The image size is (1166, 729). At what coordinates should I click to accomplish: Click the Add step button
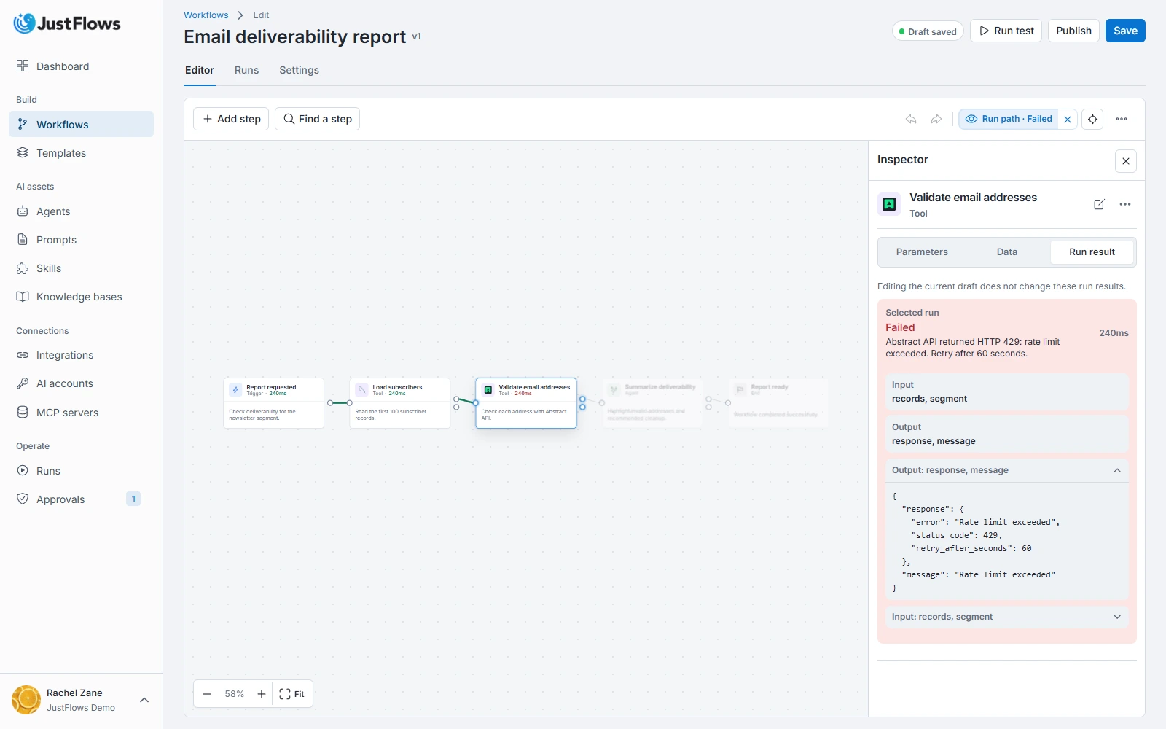point(231,119)
